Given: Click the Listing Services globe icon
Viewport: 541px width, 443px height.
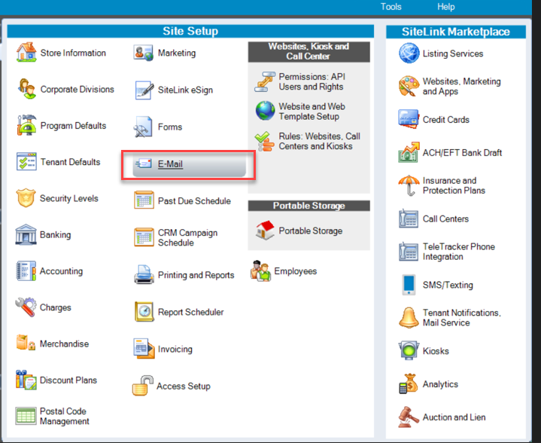Looking at the screenshot, I should pyautogui.click(x=409, y=53).
